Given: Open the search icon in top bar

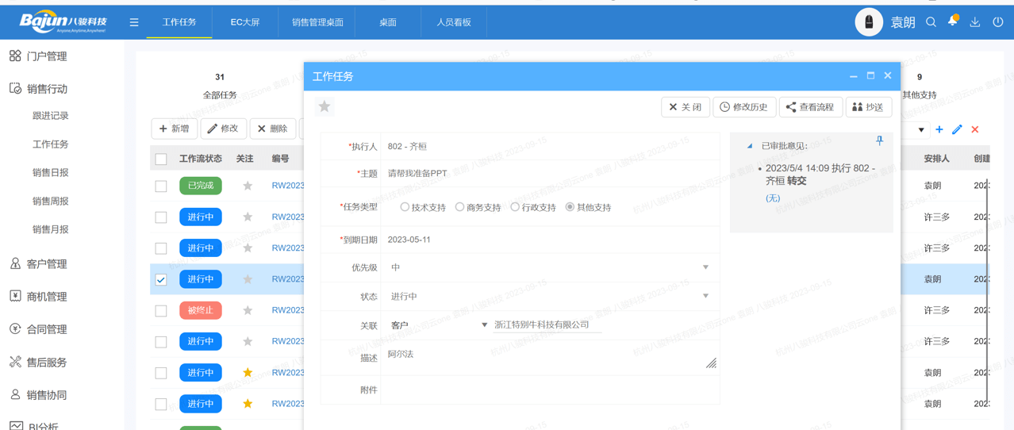Looking at the screenshot, I should point(931,22).
